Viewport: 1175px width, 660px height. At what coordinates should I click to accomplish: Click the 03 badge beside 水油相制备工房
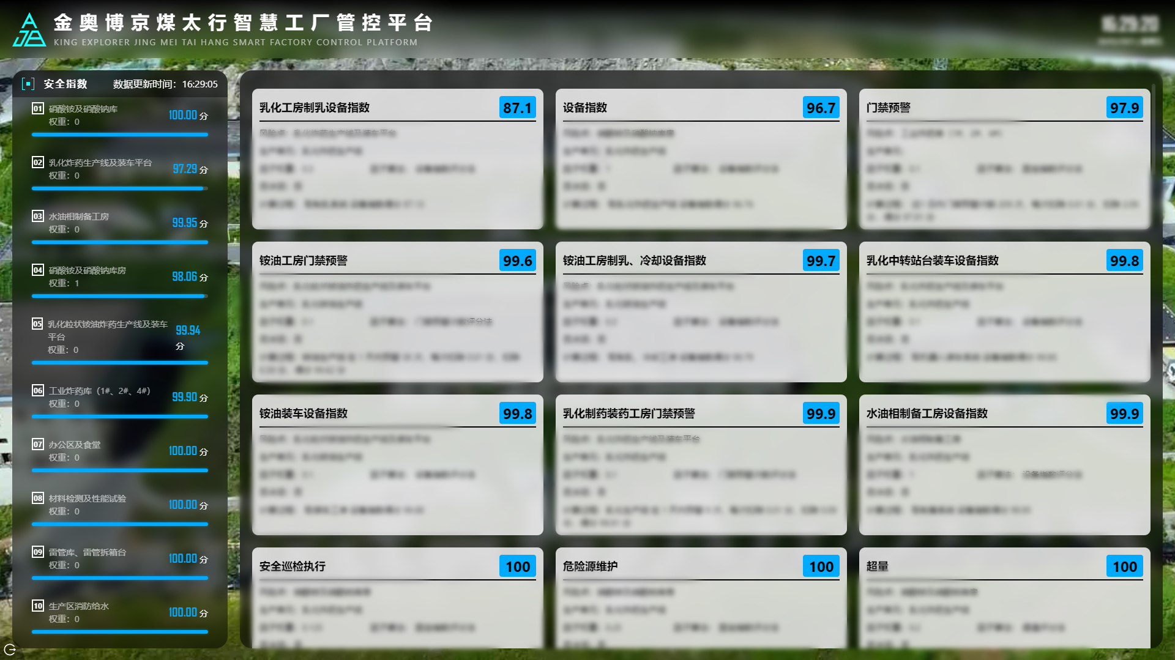click(38, 217)
